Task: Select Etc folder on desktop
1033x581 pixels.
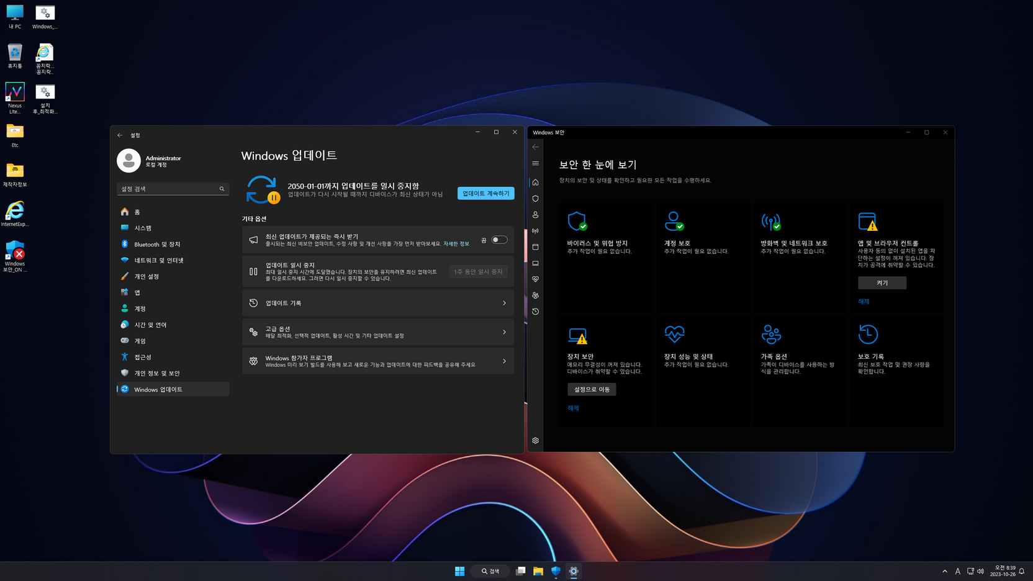Action: (15, 135)
